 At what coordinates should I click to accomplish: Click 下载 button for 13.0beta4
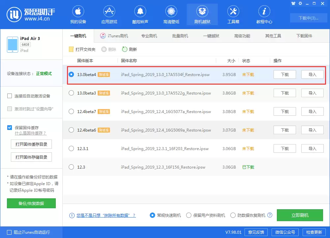coord(285,74)
